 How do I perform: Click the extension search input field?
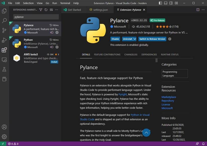[36, 17]
